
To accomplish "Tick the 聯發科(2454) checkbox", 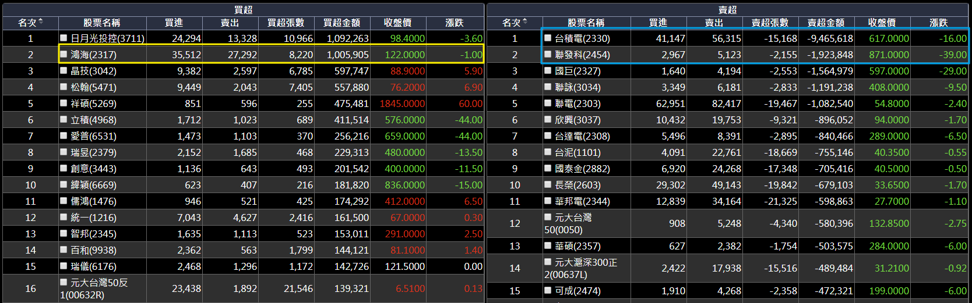I will coord(548,54).
